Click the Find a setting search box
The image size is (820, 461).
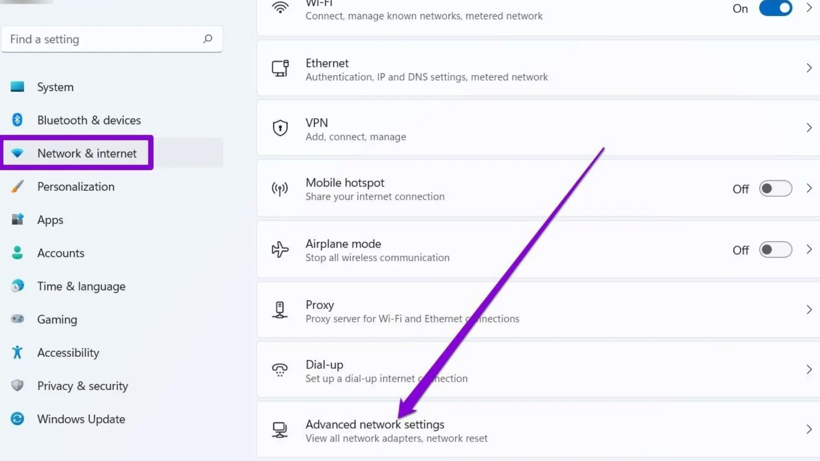pyautogui.click(x=102, y=39)
